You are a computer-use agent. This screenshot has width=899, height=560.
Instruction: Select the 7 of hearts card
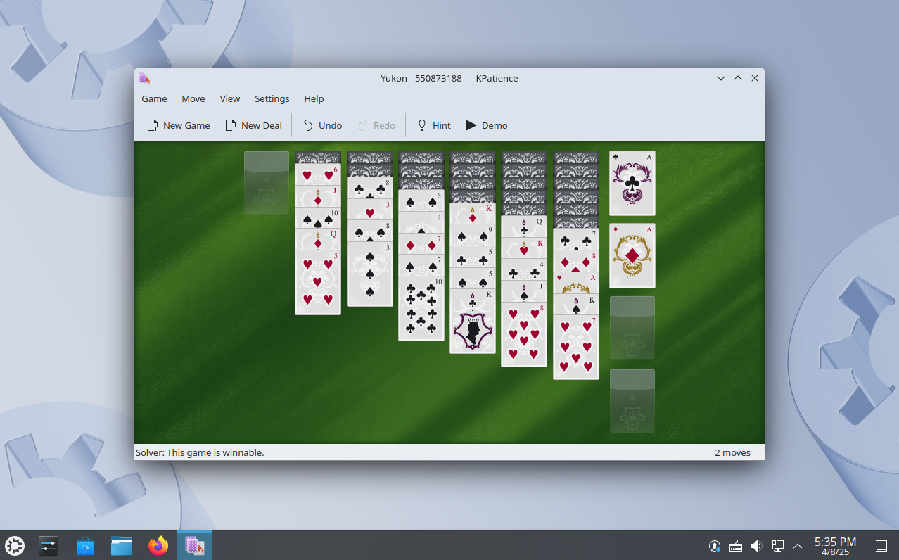point(576,347)
